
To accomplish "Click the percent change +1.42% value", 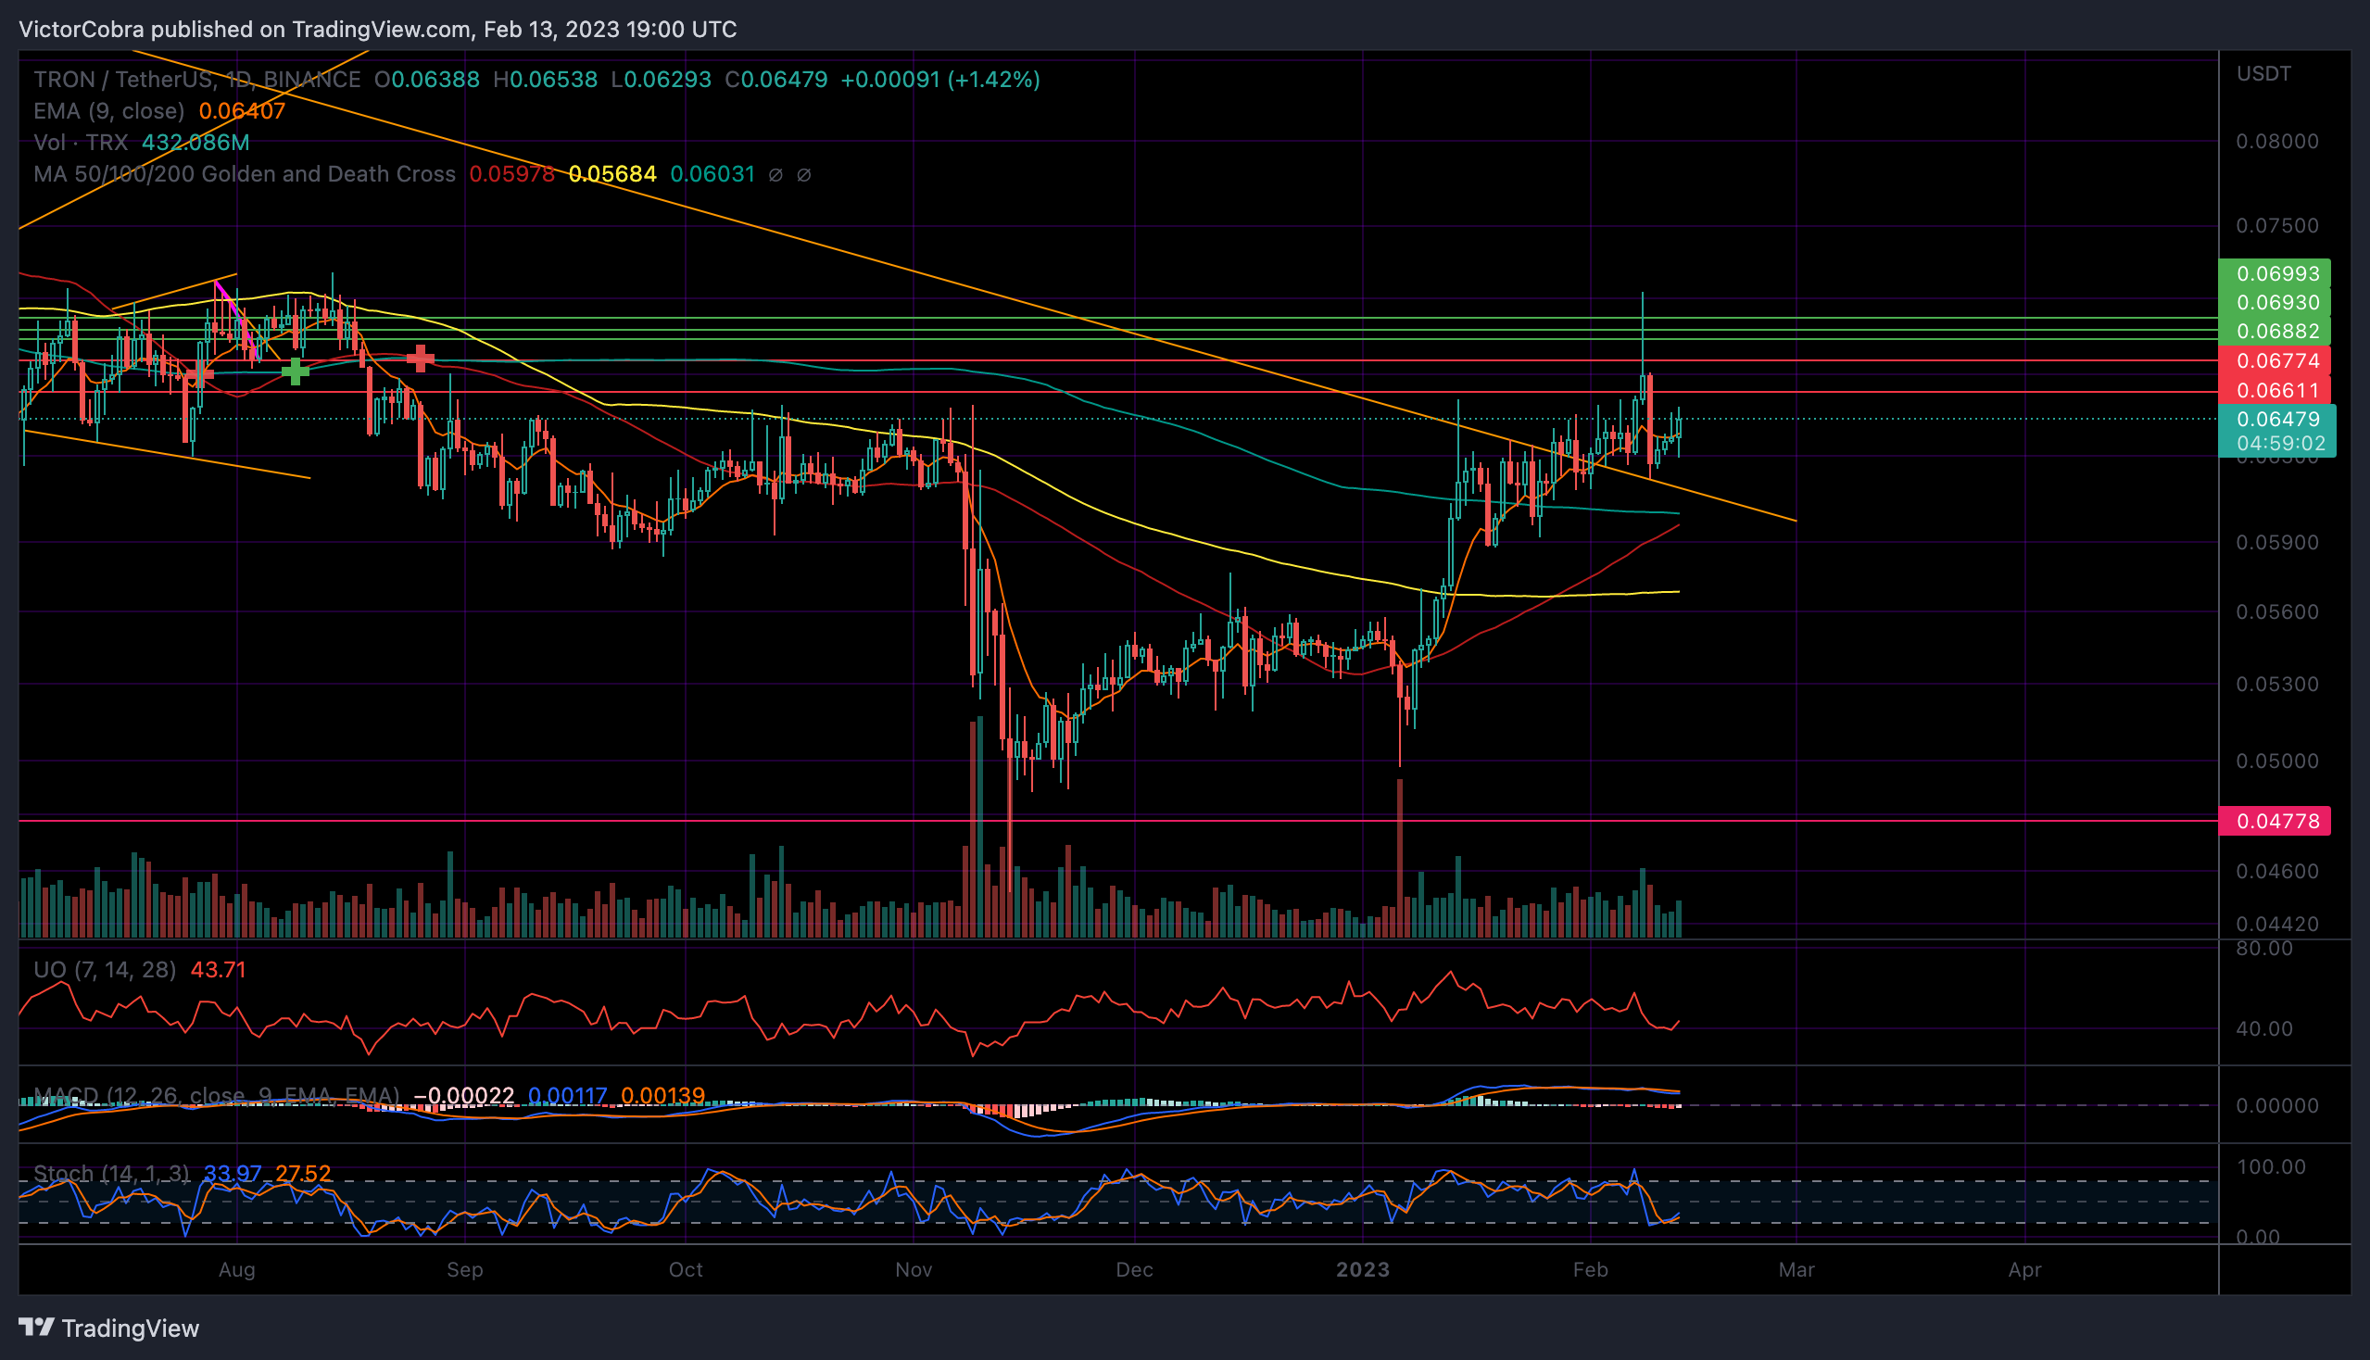I will 994,80.
